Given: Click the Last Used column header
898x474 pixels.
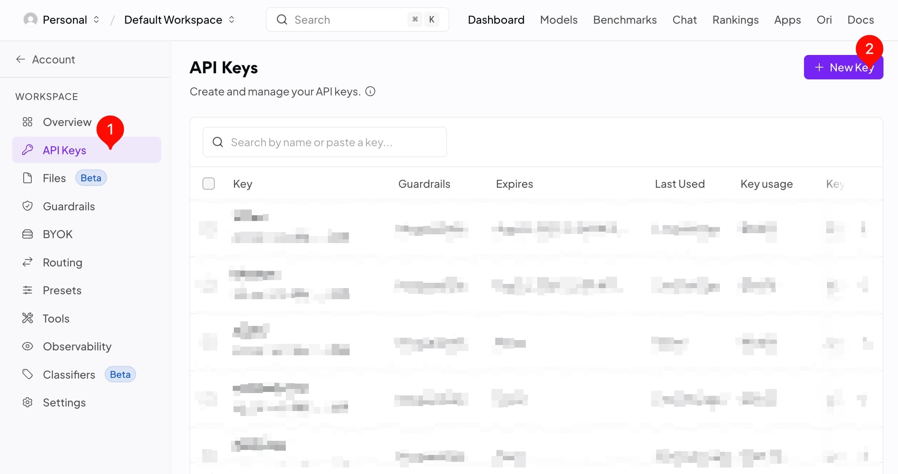Looking at the screenshot, I should pyautogui.click(x=680, y=184).
